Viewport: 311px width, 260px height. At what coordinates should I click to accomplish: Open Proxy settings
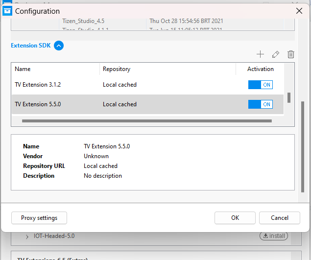point(39,218)
